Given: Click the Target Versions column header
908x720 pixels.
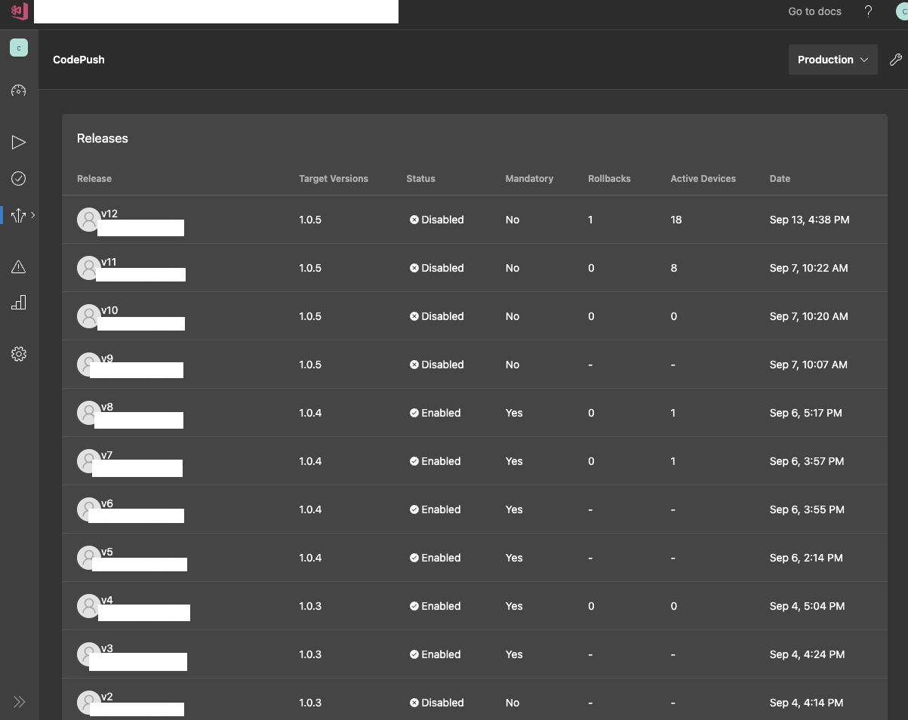Looking at the screenshot, I should point(334,179).
